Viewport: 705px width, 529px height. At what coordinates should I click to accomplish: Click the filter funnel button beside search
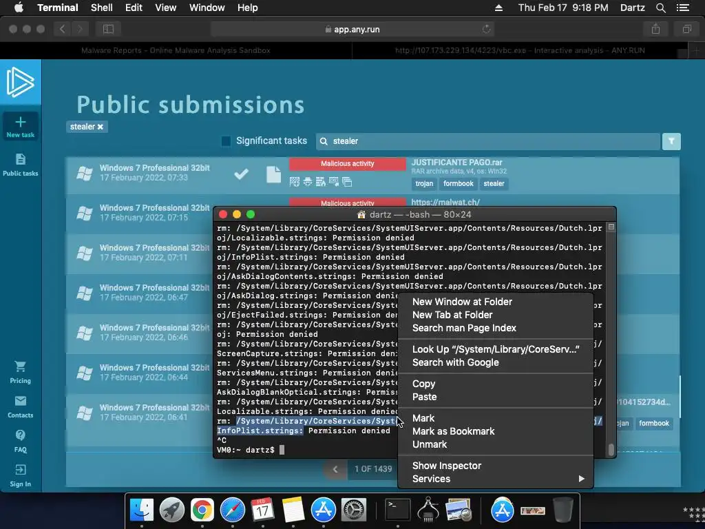(671, 141)
